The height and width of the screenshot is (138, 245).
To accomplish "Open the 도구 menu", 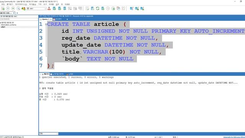I will pos(45,4).
